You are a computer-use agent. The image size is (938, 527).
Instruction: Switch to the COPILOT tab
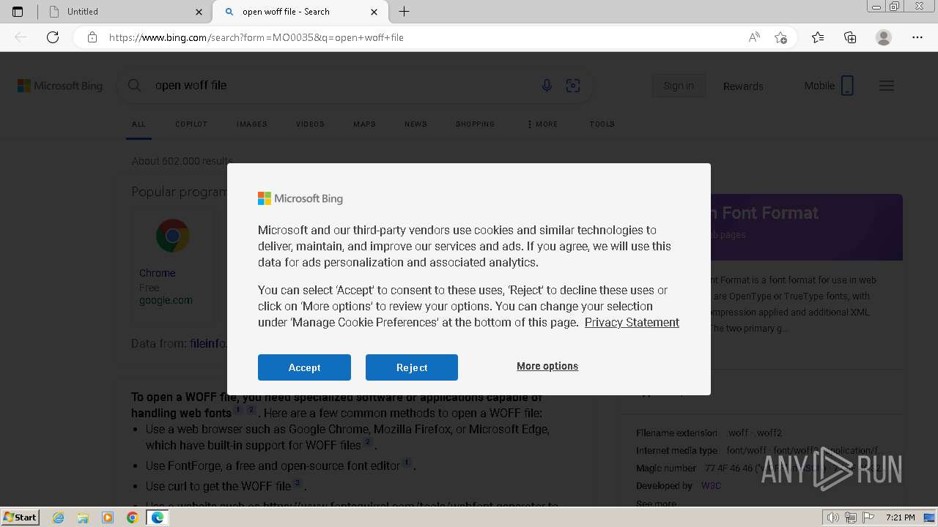click(x=191, y=124)
